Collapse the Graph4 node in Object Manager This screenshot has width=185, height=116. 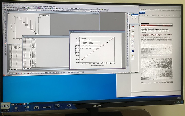(129, 15)
